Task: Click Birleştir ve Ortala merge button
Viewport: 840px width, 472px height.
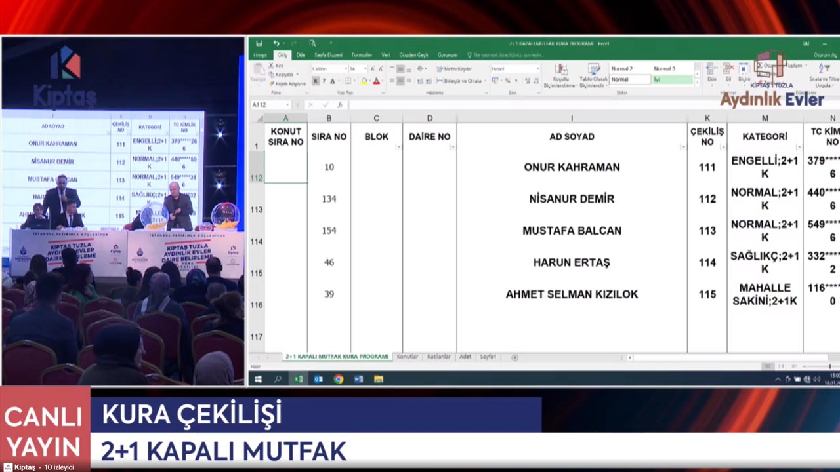Action: pyautogui.click(x=459, y=81)
